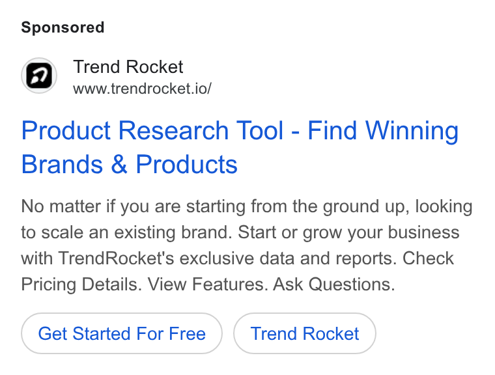Click the www.trendrocket.io URL text
Image resolution: width=495 pixels, height=375 pixels.
click(x=142, y=89)
